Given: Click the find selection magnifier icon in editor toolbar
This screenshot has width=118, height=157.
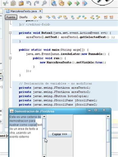Looking at the screenshot, I should (54, 17).
